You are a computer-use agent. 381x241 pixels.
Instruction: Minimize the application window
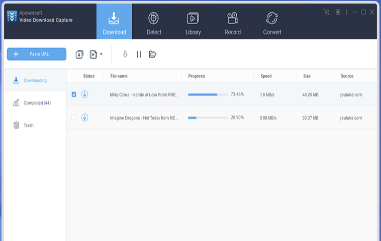pos(355,12)
